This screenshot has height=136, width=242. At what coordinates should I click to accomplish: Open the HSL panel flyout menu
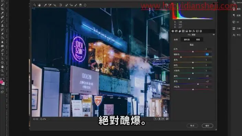point(214,35)
